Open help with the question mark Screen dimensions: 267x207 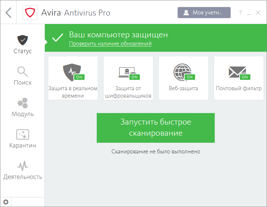(x=240, y=13)
